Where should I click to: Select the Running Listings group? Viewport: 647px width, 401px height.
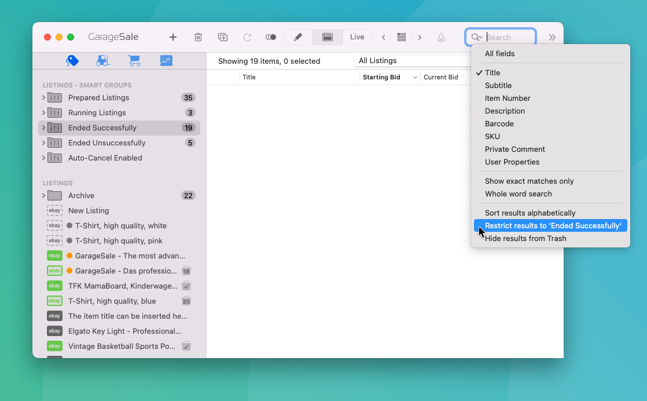point(119,113)
